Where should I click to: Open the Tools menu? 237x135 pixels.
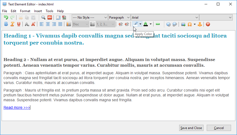coord(49,11)
